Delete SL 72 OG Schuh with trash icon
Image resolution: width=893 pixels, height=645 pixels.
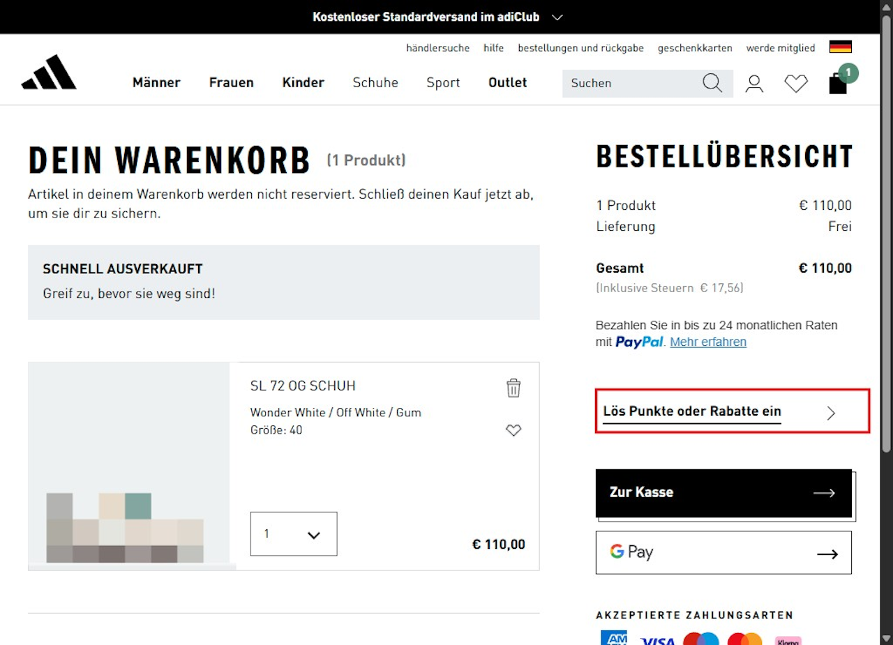pyautogui.click(x=513, y=388)
